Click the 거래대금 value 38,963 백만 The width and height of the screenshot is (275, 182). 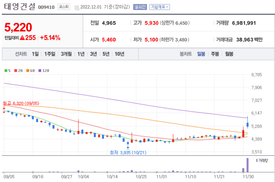[x=249, y=40]
